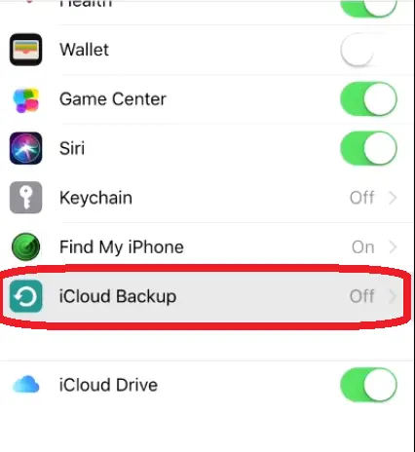Switch off iCloud Drive toggle
The image size is (415, 452).
(x=369, y=385)
